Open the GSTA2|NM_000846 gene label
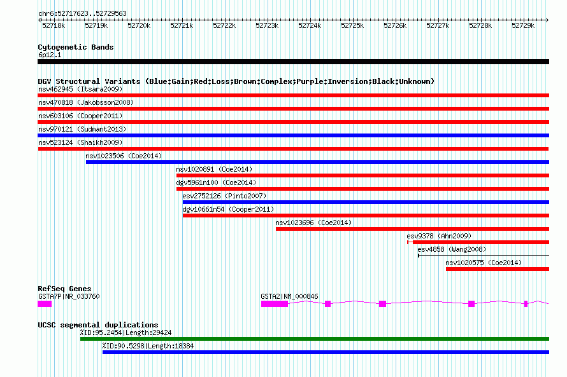Image resolution: width=567 pixels, height=377 pixels. pos(289,296)
